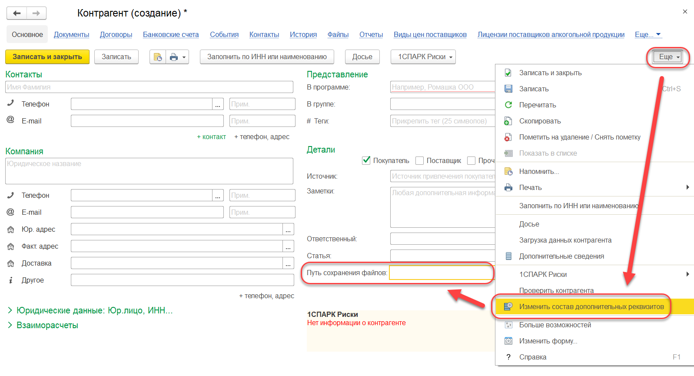Click the document reminder icon in toolbar
This screenshot has height=376, width=694.
pyautogui.click(x=158, y=57)
